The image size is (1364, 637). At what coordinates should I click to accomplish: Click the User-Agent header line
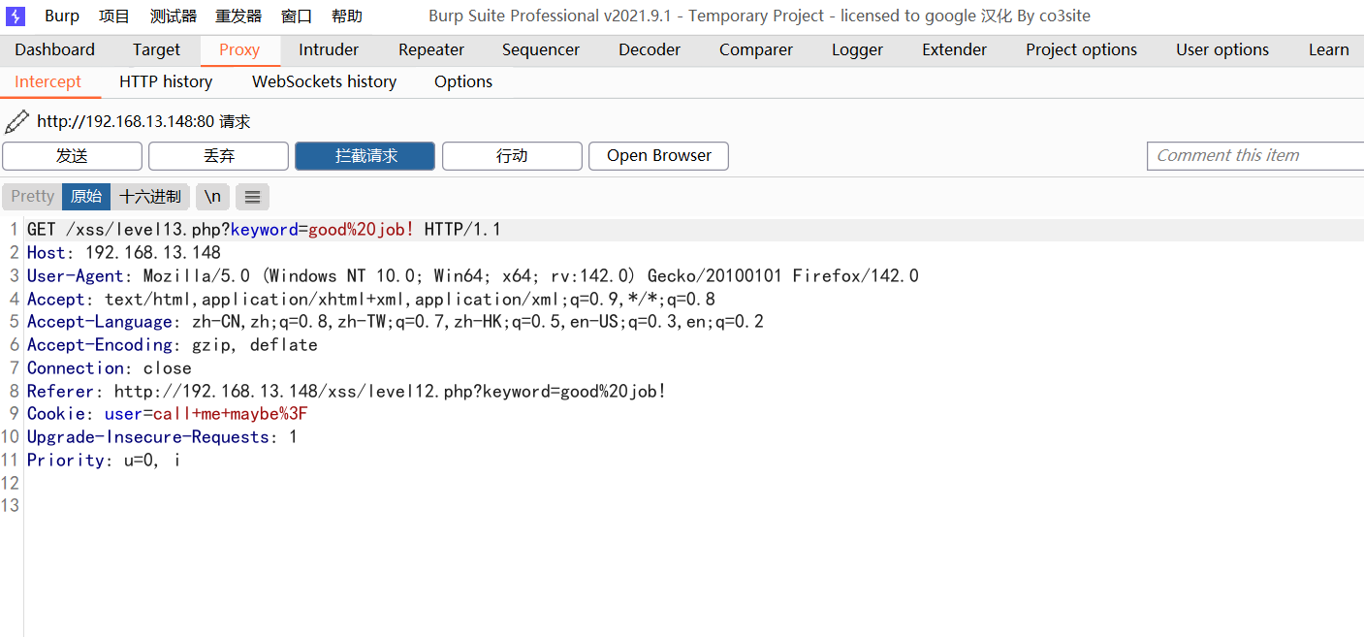473,276
